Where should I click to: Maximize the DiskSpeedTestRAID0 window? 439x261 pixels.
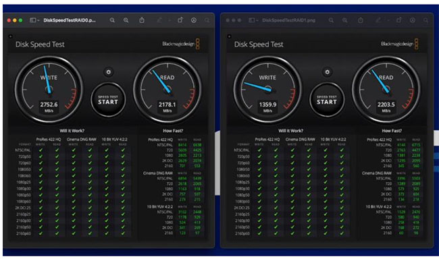(x=20, y=20)
